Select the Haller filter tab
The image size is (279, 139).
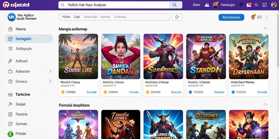pyautogui.click(x=66, y=17)
